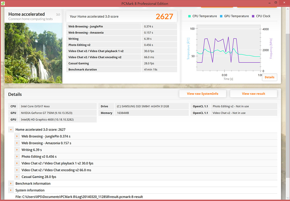This screenshot has height=201, width=290.
Task: Click the purple CPU Clock legend swatch
Action: (x=253, y=16)
